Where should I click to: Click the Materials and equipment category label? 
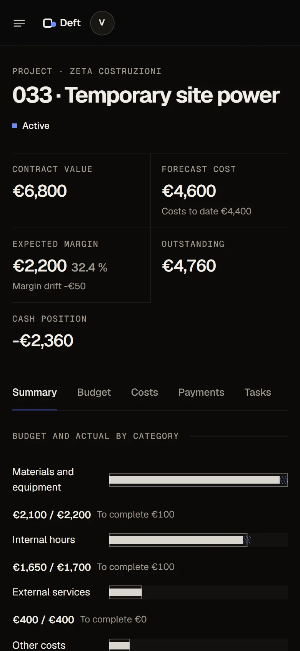43,479
